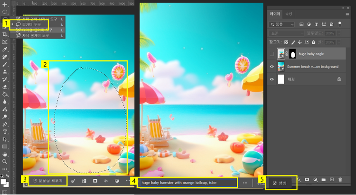This screenshot has height=195, width=356.
Task: Open the layer filter type dropdown
Action: (281, 24)
